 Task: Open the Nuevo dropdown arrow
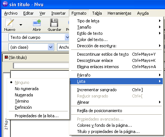tap(21, 25)
